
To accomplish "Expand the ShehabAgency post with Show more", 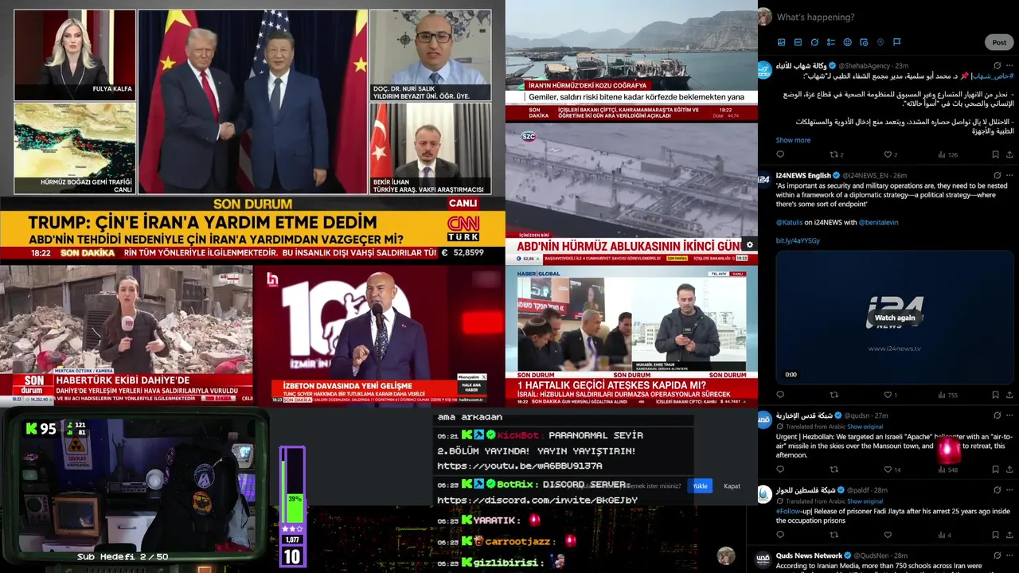I will (x=793, y=140).
